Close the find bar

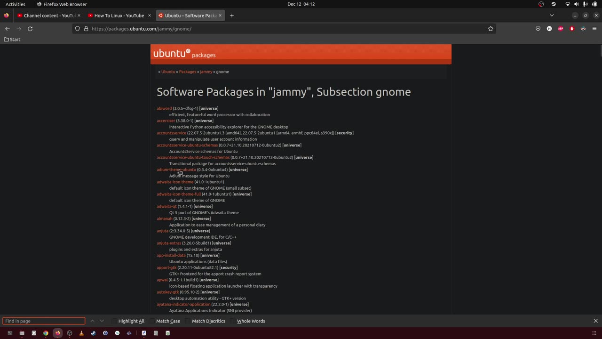point(595,321)
